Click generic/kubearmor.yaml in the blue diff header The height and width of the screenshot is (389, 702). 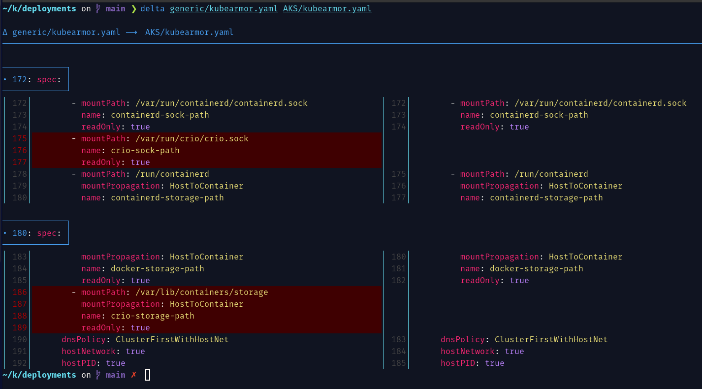click(x=66, y=32)
